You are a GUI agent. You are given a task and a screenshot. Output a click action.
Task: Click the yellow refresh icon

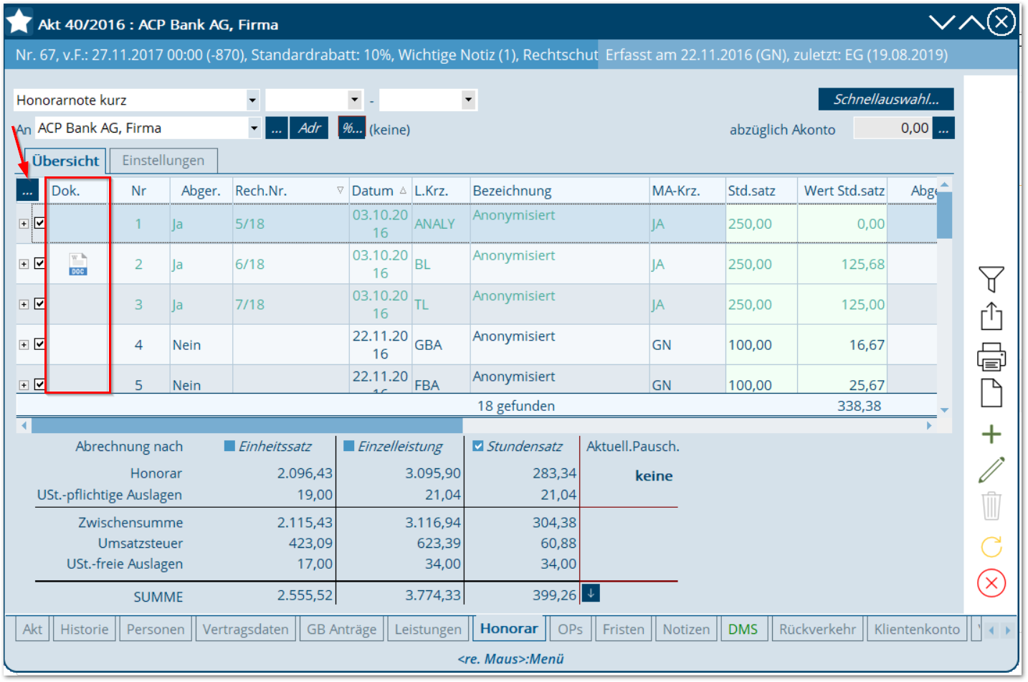click(991, 547)
